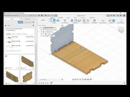The width and height of the screenshot is (130, 97).
Task: Click the job status clock icon
Action: tap(111, 15)
